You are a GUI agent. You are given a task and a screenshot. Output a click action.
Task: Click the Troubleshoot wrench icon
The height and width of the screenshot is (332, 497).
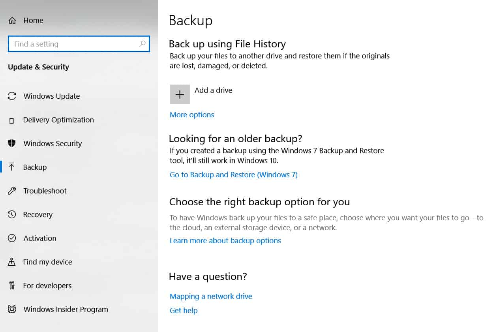tap(12, 191)
